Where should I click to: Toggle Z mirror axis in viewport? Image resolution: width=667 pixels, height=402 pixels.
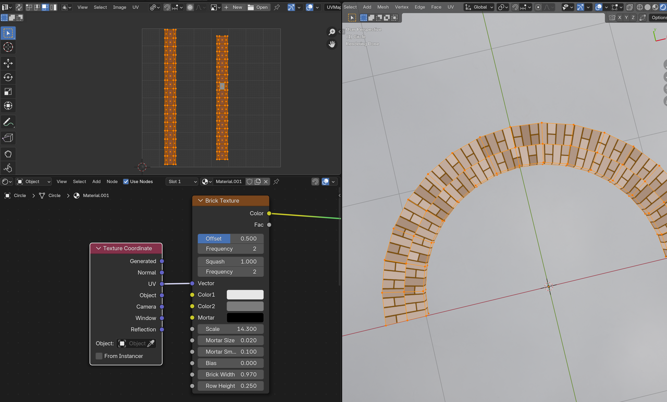(633, 18)
